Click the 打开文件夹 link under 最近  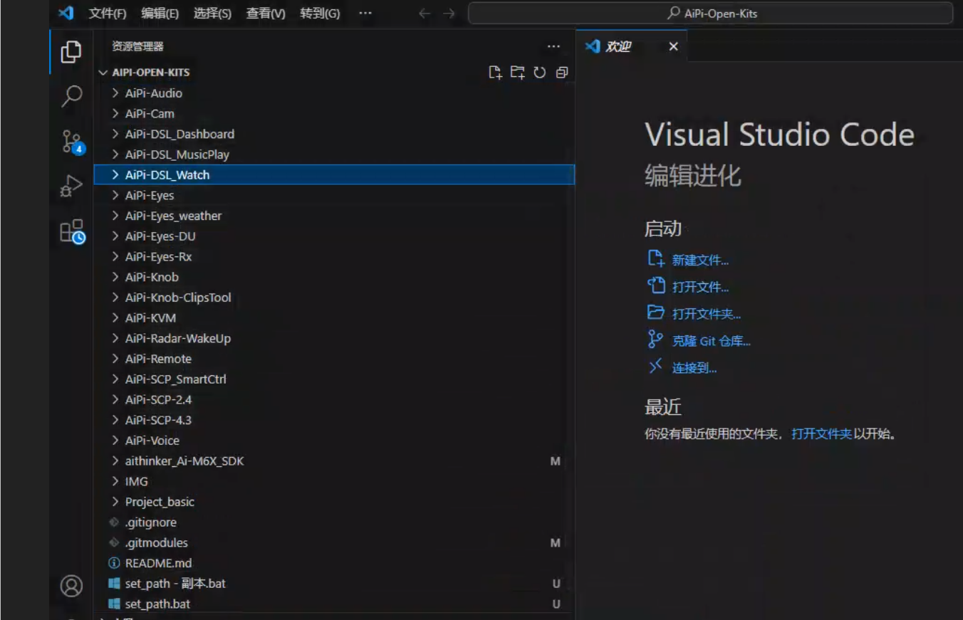click(821, 434)
